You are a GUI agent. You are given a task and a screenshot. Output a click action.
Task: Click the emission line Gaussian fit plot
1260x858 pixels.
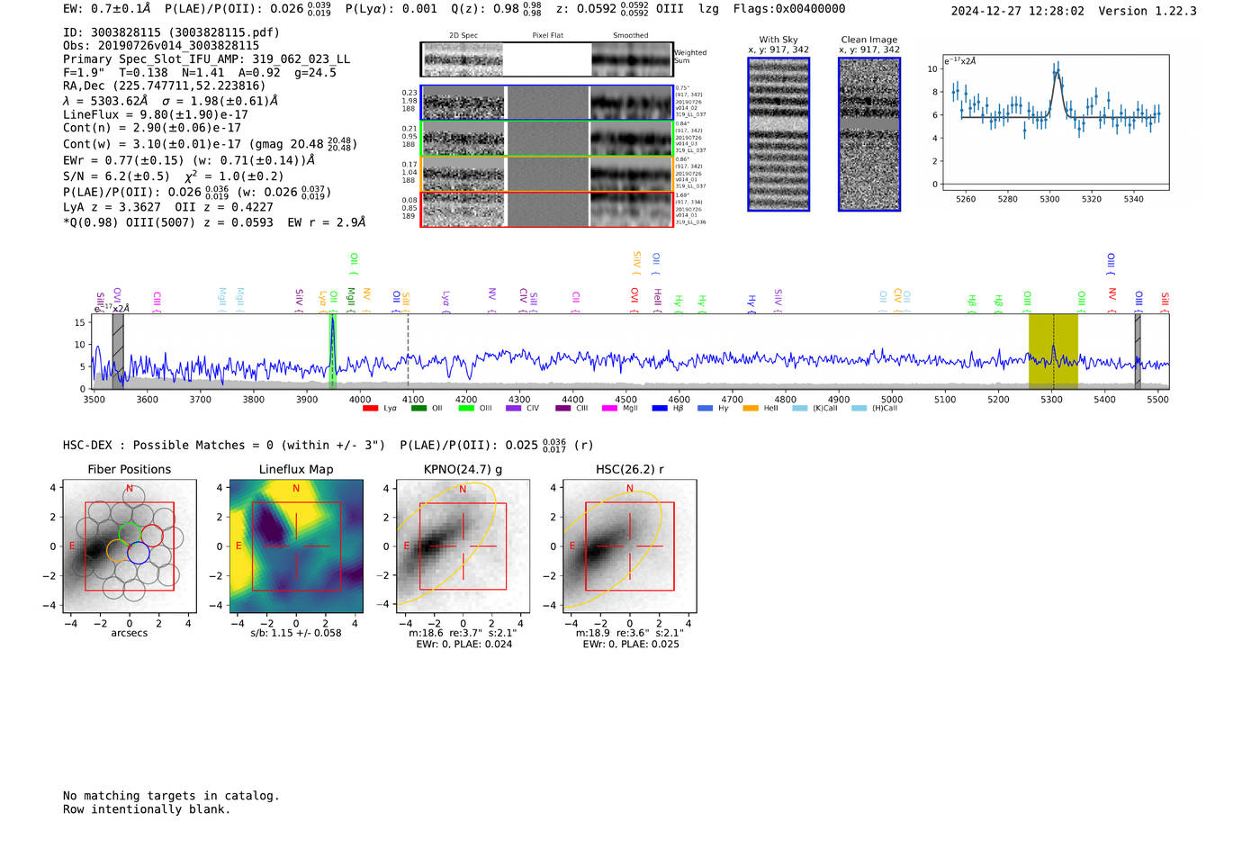[1055, 122]
